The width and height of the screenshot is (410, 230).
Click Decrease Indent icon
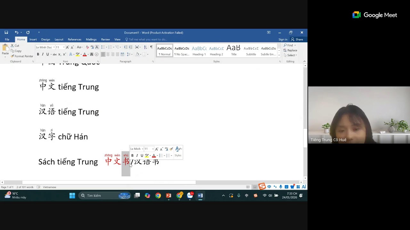(x=126, y=47)
